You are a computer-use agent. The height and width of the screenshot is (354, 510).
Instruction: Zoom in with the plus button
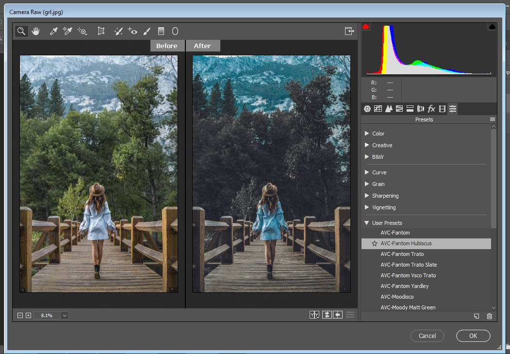point(28,315)
